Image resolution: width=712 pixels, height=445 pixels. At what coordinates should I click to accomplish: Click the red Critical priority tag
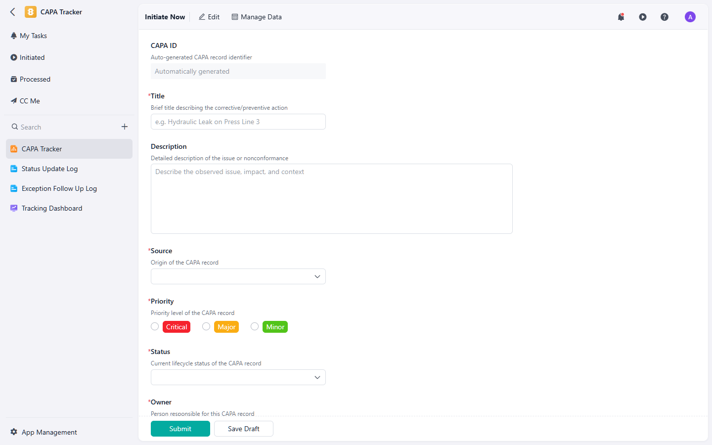(x=177, y=327)
